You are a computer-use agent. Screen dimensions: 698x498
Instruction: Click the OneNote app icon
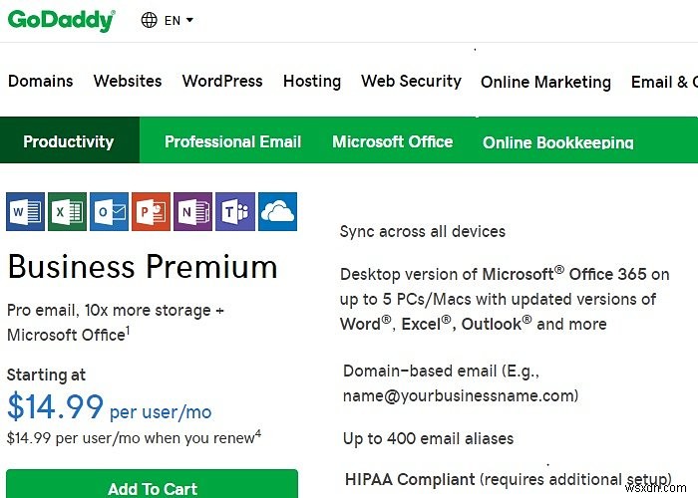192,211
